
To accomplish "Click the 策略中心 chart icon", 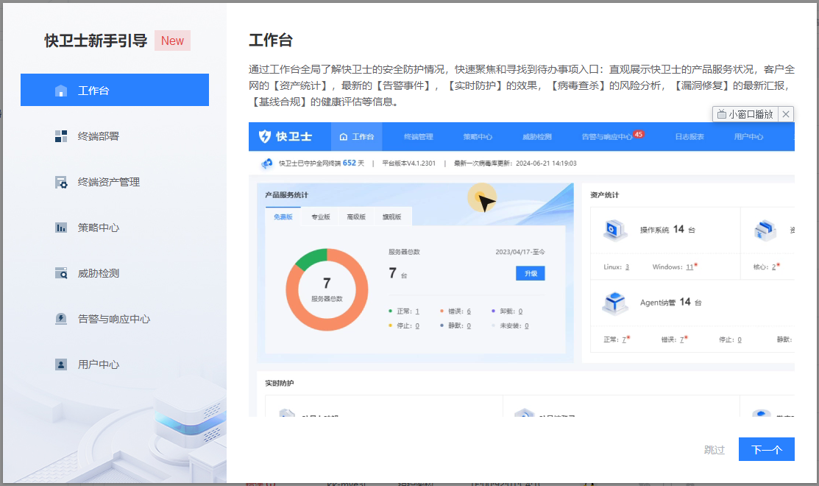I will 61,228.
